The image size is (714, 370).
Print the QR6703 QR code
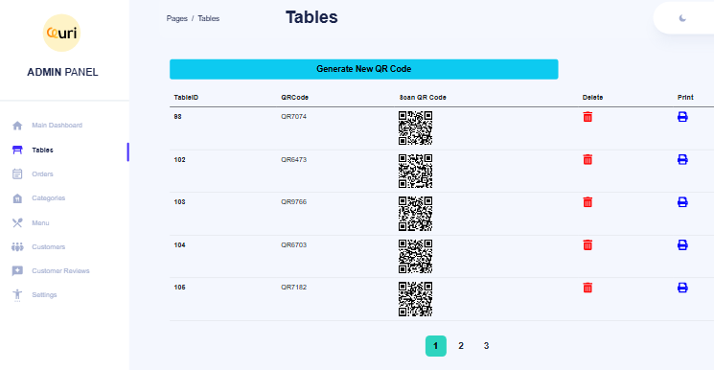point(682,245)
